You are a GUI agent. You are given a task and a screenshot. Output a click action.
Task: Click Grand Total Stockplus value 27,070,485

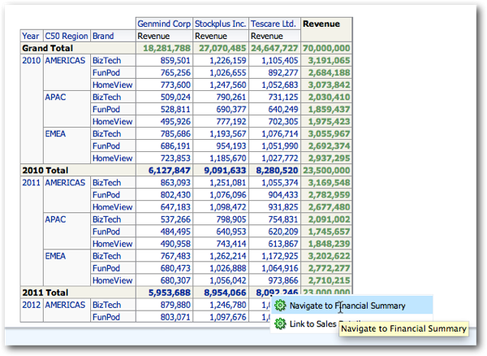222,48
